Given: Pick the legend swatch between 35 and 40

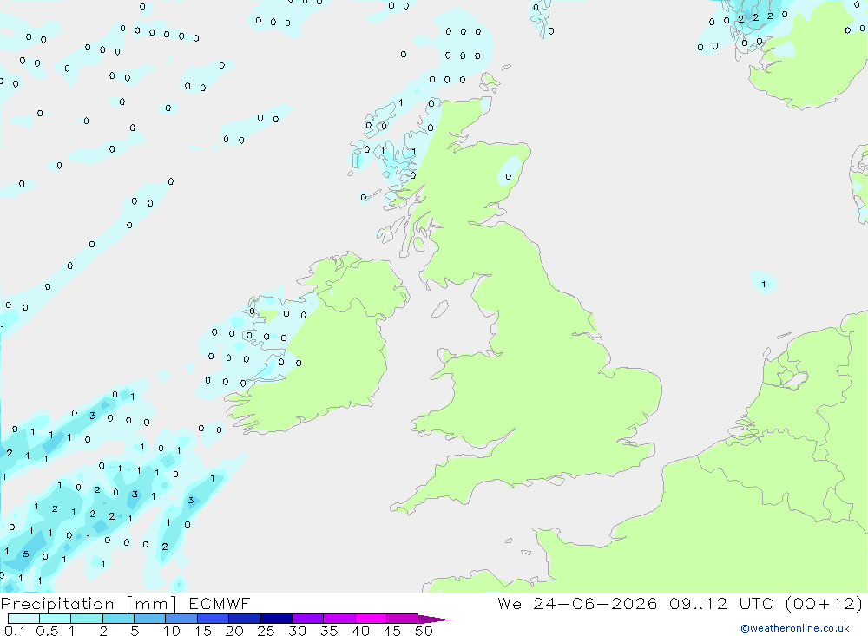Looking at the screenshot, I should pos(339,619).
